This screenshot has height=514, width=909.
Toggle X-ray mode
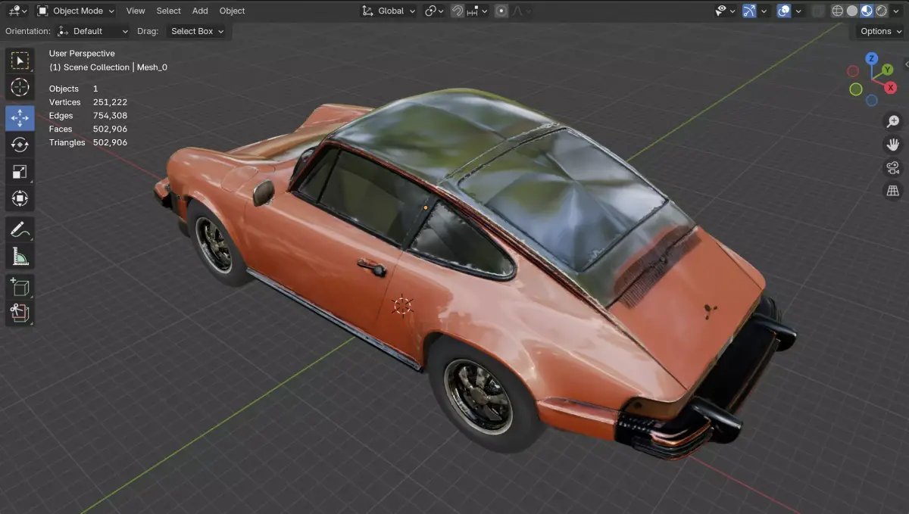818,11
